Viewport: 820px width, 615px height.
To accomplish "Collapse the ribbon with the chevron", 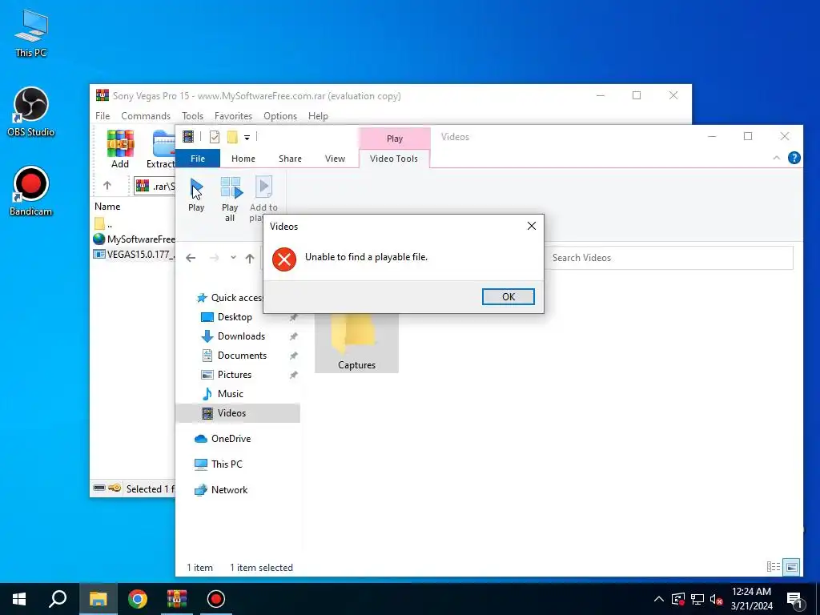I will 776,158.
